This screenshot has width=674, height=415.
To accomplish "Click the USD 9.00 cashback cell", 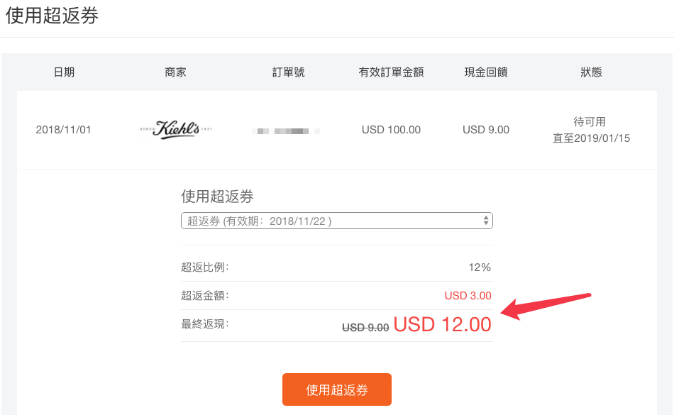I will point(486,130).
